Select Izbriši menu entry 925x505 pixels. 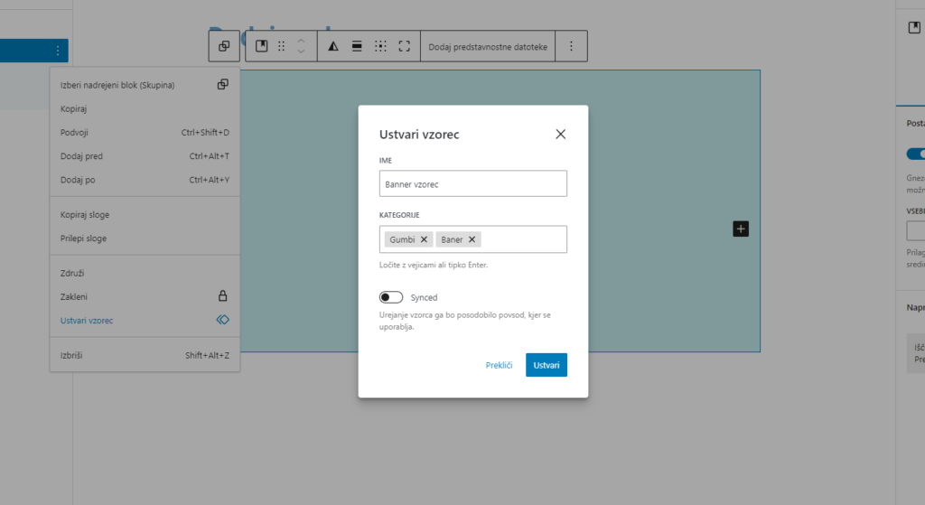pos(145,355)
